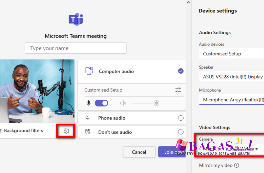Show Mirror my video info tooltip
This screenshot has height=173, width=264.
click(237, 165)
